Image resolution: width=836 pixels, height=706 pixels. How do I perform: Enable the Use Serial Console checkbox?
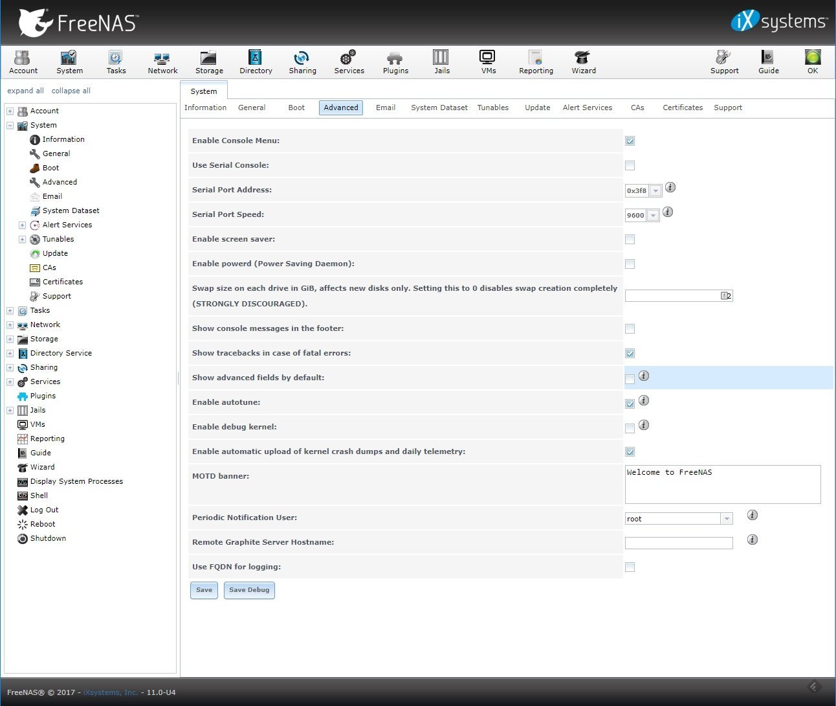tap(630, 166)
